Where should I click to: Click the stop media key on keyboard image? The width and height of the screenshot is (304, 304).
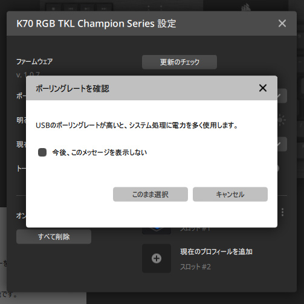tap(54, 8)
